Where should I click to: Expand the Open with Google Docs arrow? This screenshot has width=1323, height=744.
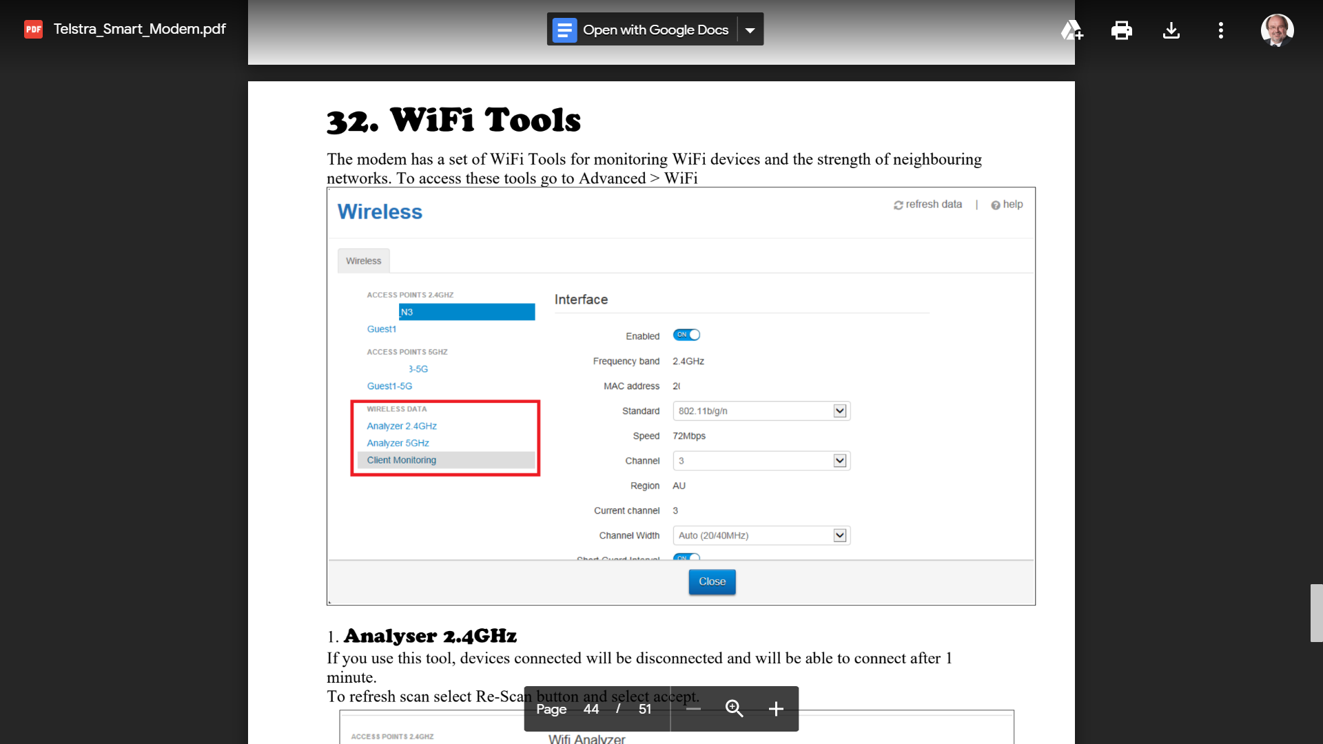pyautogui.click(x=750, y=29)
